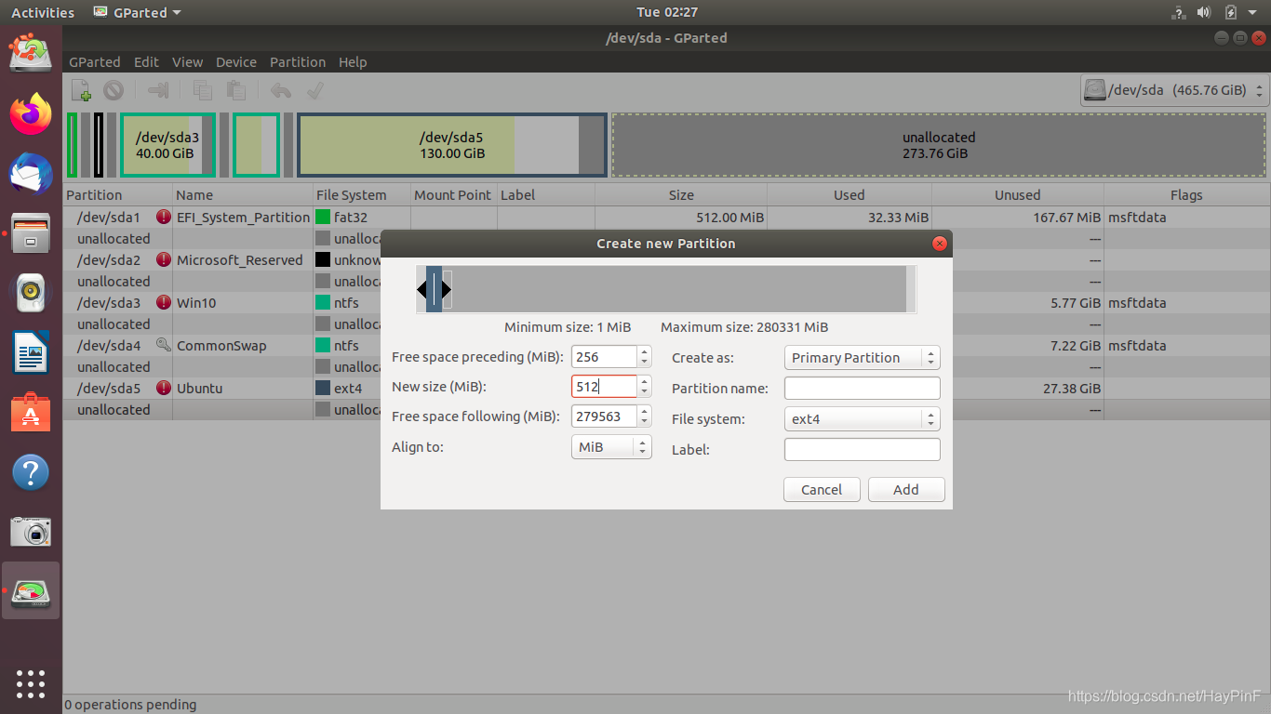Image resolution: width=1271 pixels, height=714 pixels.
Task: Click the battery indicator in top bar
Action: tap(1231, 12)
